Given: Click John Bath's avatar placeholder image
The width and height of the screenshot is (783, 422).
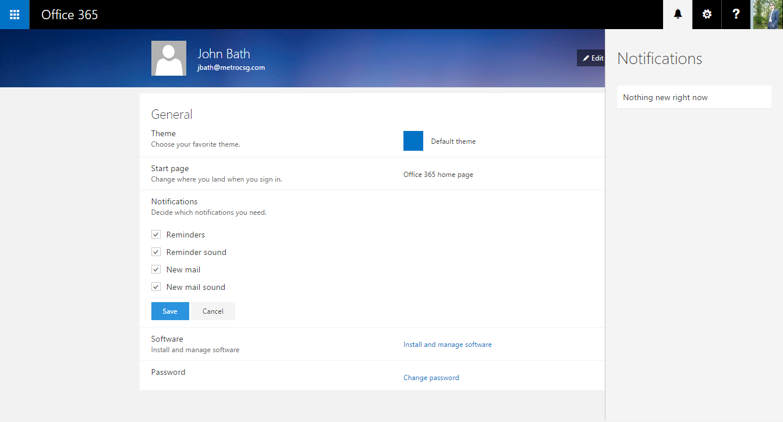Looking at the screenshot, I should pyautogui.click(x=168, y=58).
